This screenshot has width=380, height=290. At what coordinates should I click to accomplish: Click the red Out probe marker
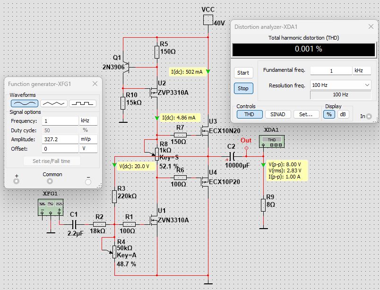click(x=246, y=148)
